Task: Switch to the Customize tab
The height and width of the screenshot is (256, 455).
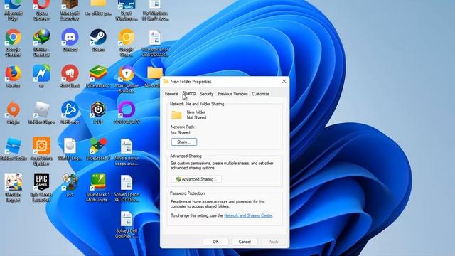Action: [x=261, y=94]
